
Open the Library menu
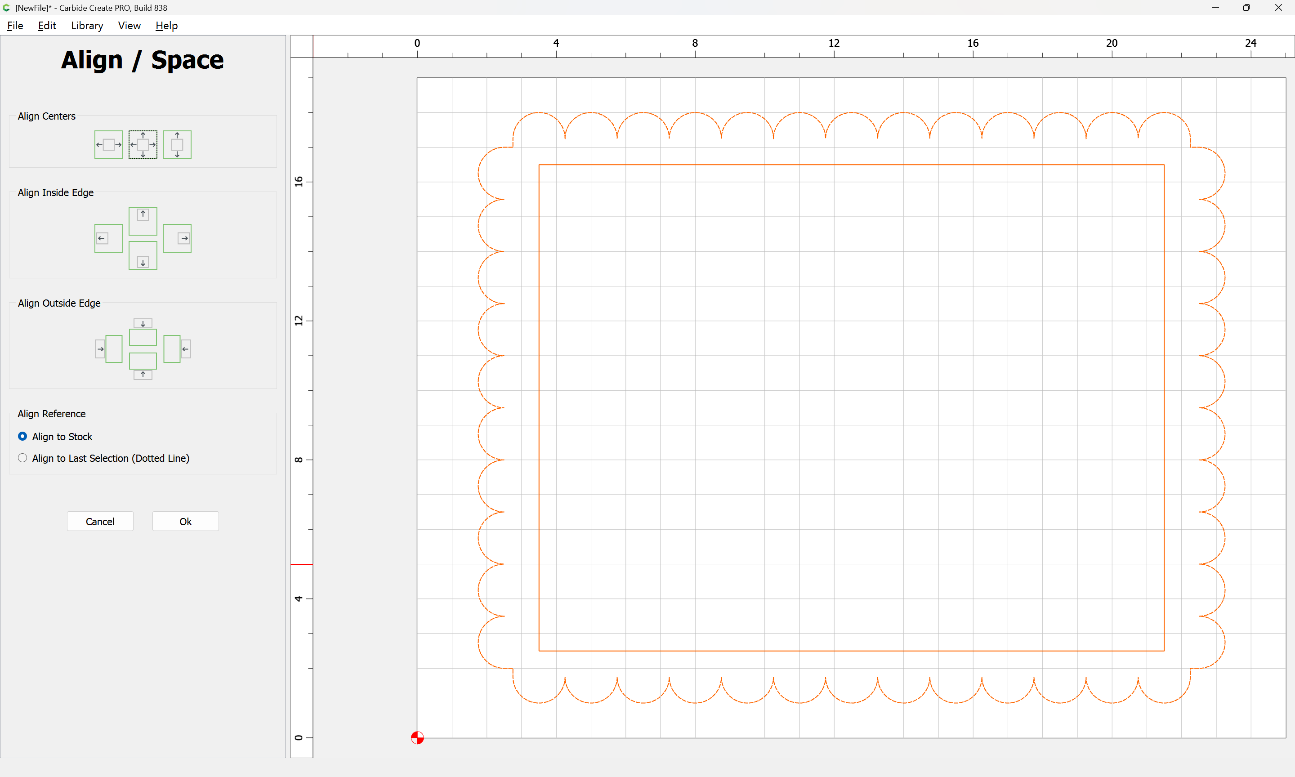tap(87, 26)
